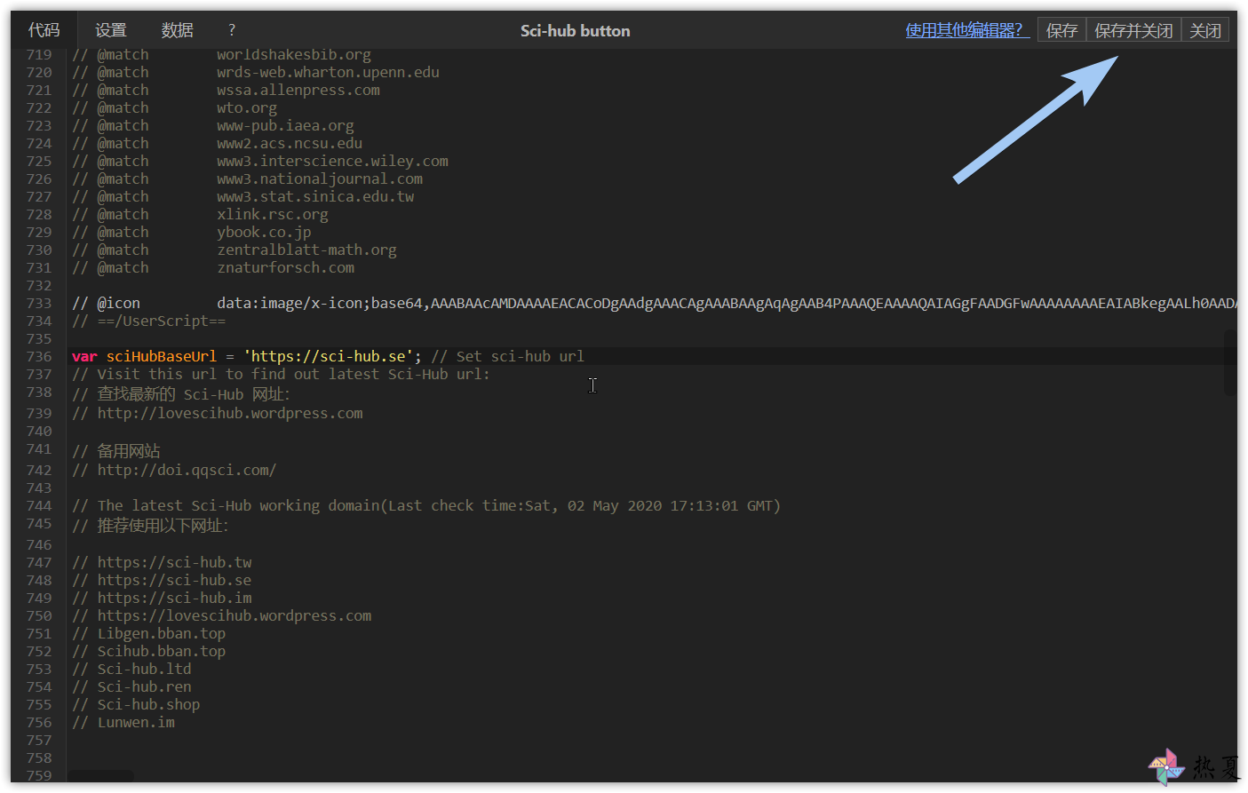Click the 备用网站 comment line

[116, 450]
